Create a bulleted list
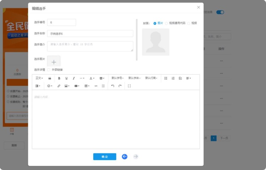 point(166,78)
